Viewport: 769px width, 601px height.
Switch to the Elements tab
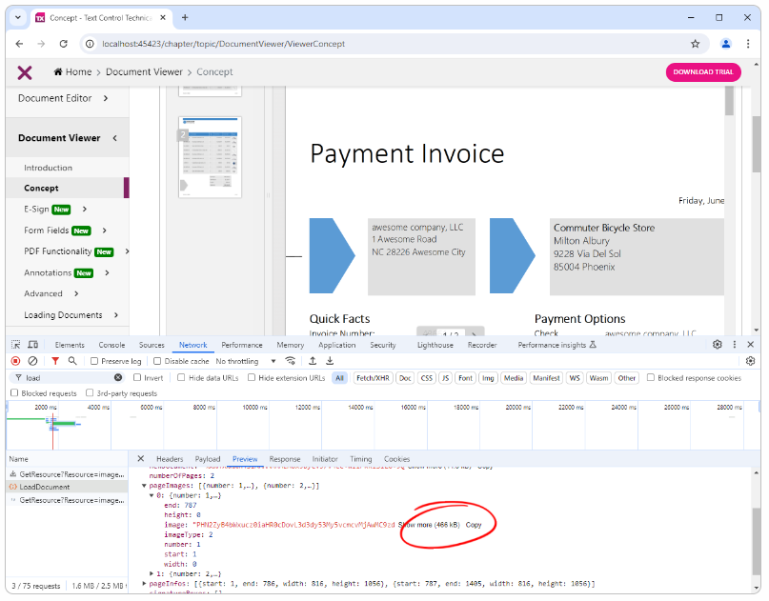pos(70,345)
